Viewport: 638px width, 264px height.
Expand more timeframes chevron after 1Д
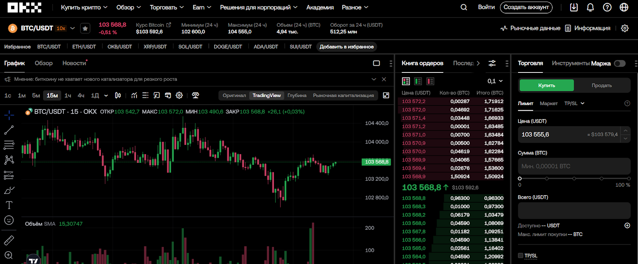[x=106, y=96]
